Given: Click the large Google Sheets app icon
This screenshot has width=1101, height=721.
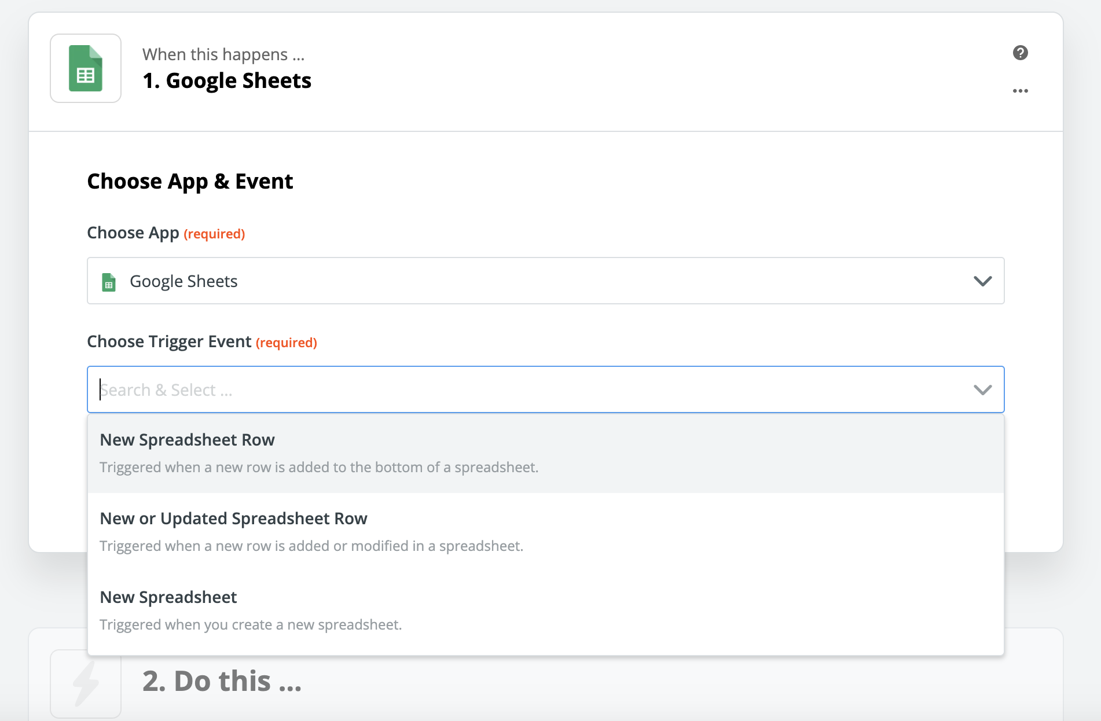Looking at the screenshot, I should [x=86, y=68].
